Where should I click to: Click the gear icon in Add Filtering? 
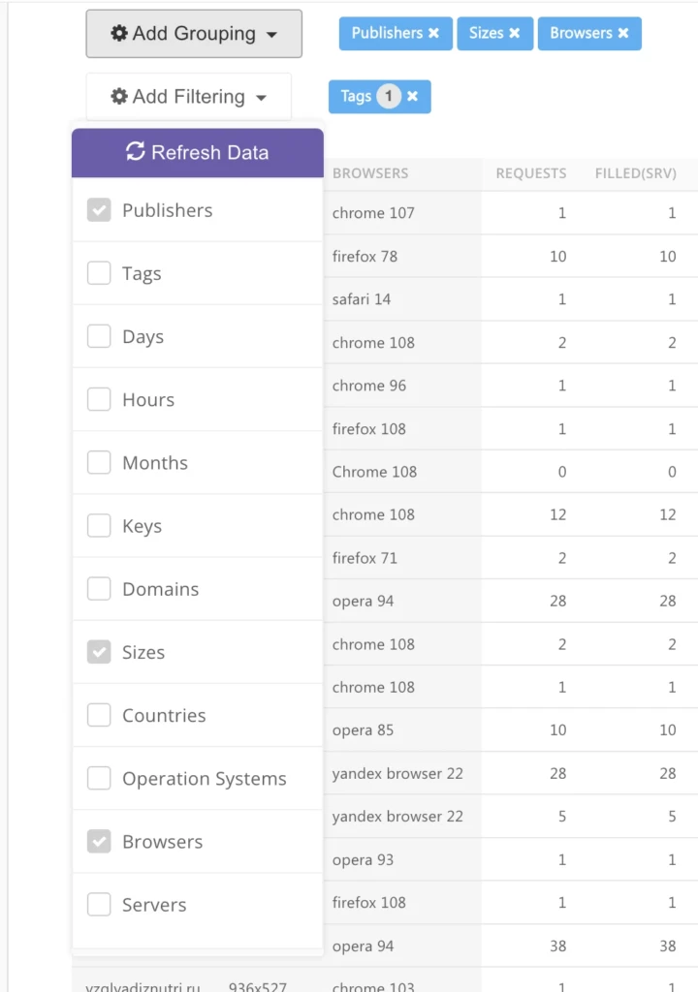point(119,96)
